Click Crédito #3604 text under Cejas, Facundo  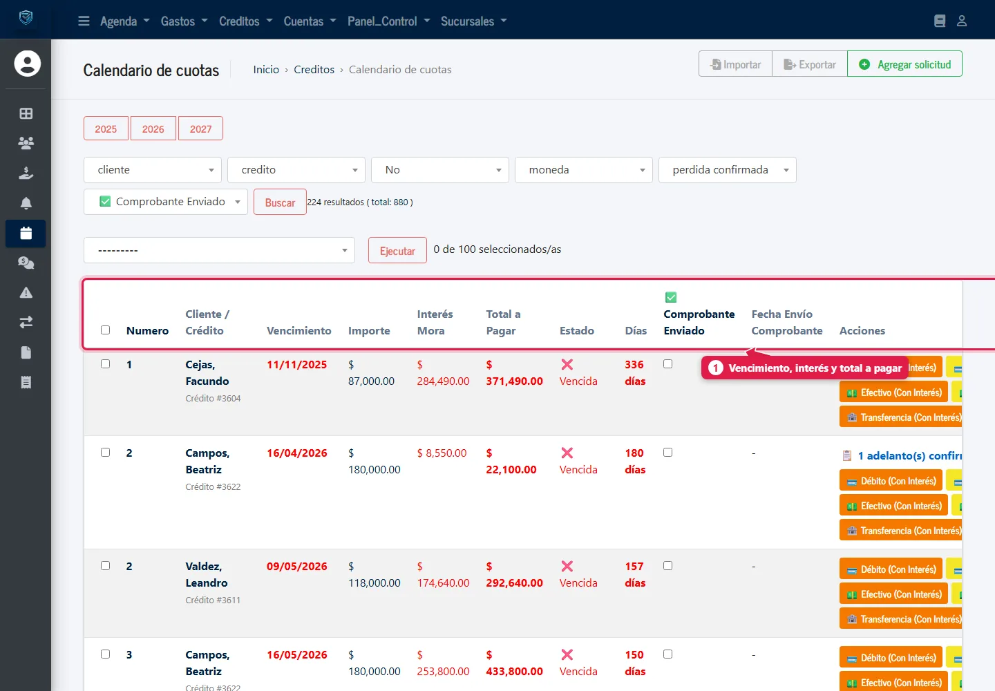pos(213,398)
